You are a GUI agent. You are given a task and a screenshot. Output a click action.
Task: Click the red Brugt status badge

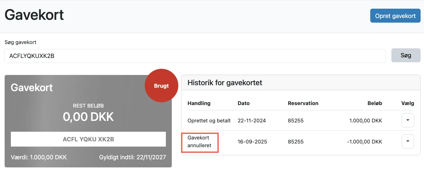[161, 86]
